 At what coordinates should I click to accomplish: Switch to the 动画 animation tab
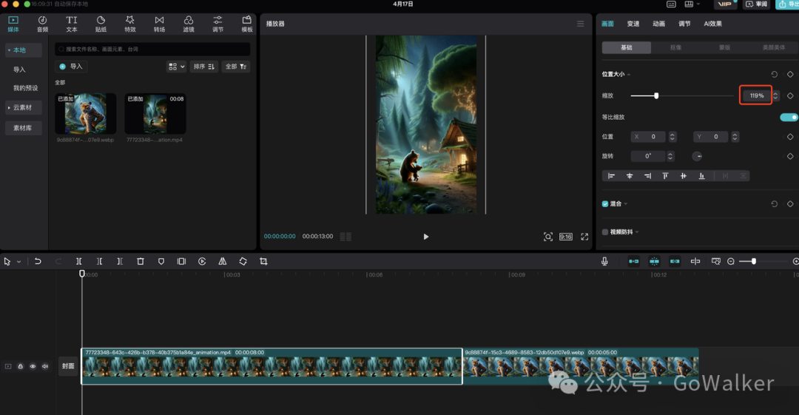pyautogui.click(x=658, y=24)
